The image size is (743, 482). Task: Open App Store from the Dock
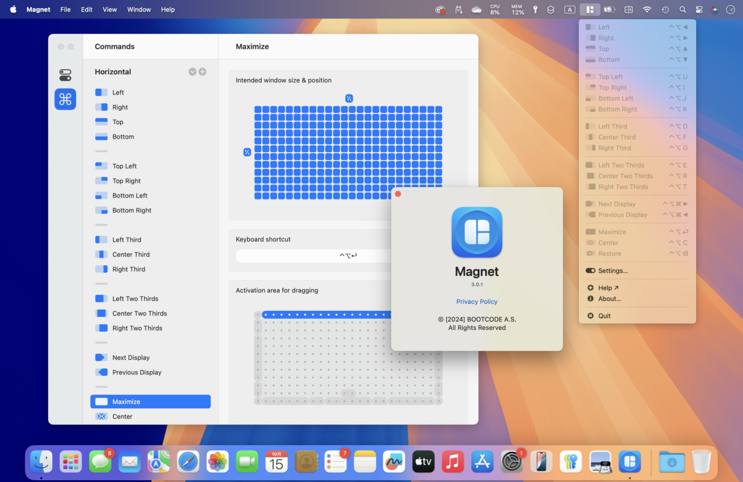coord(482,462)
